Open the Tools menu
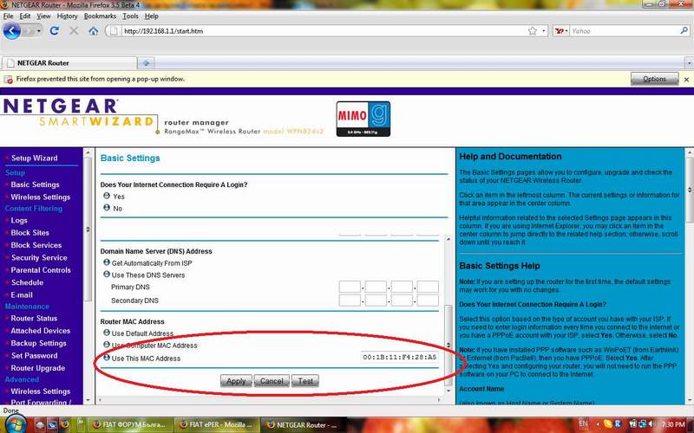This screenshot has height=433, width=694. 130,16
